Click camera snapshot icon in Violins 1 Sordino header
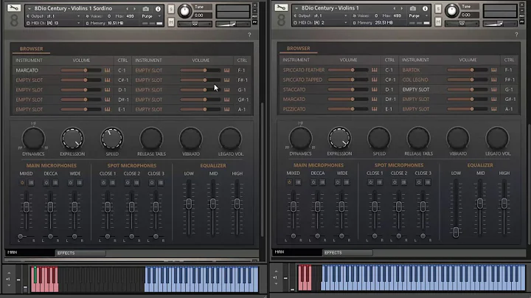531x298 pixels. (145, 8)
